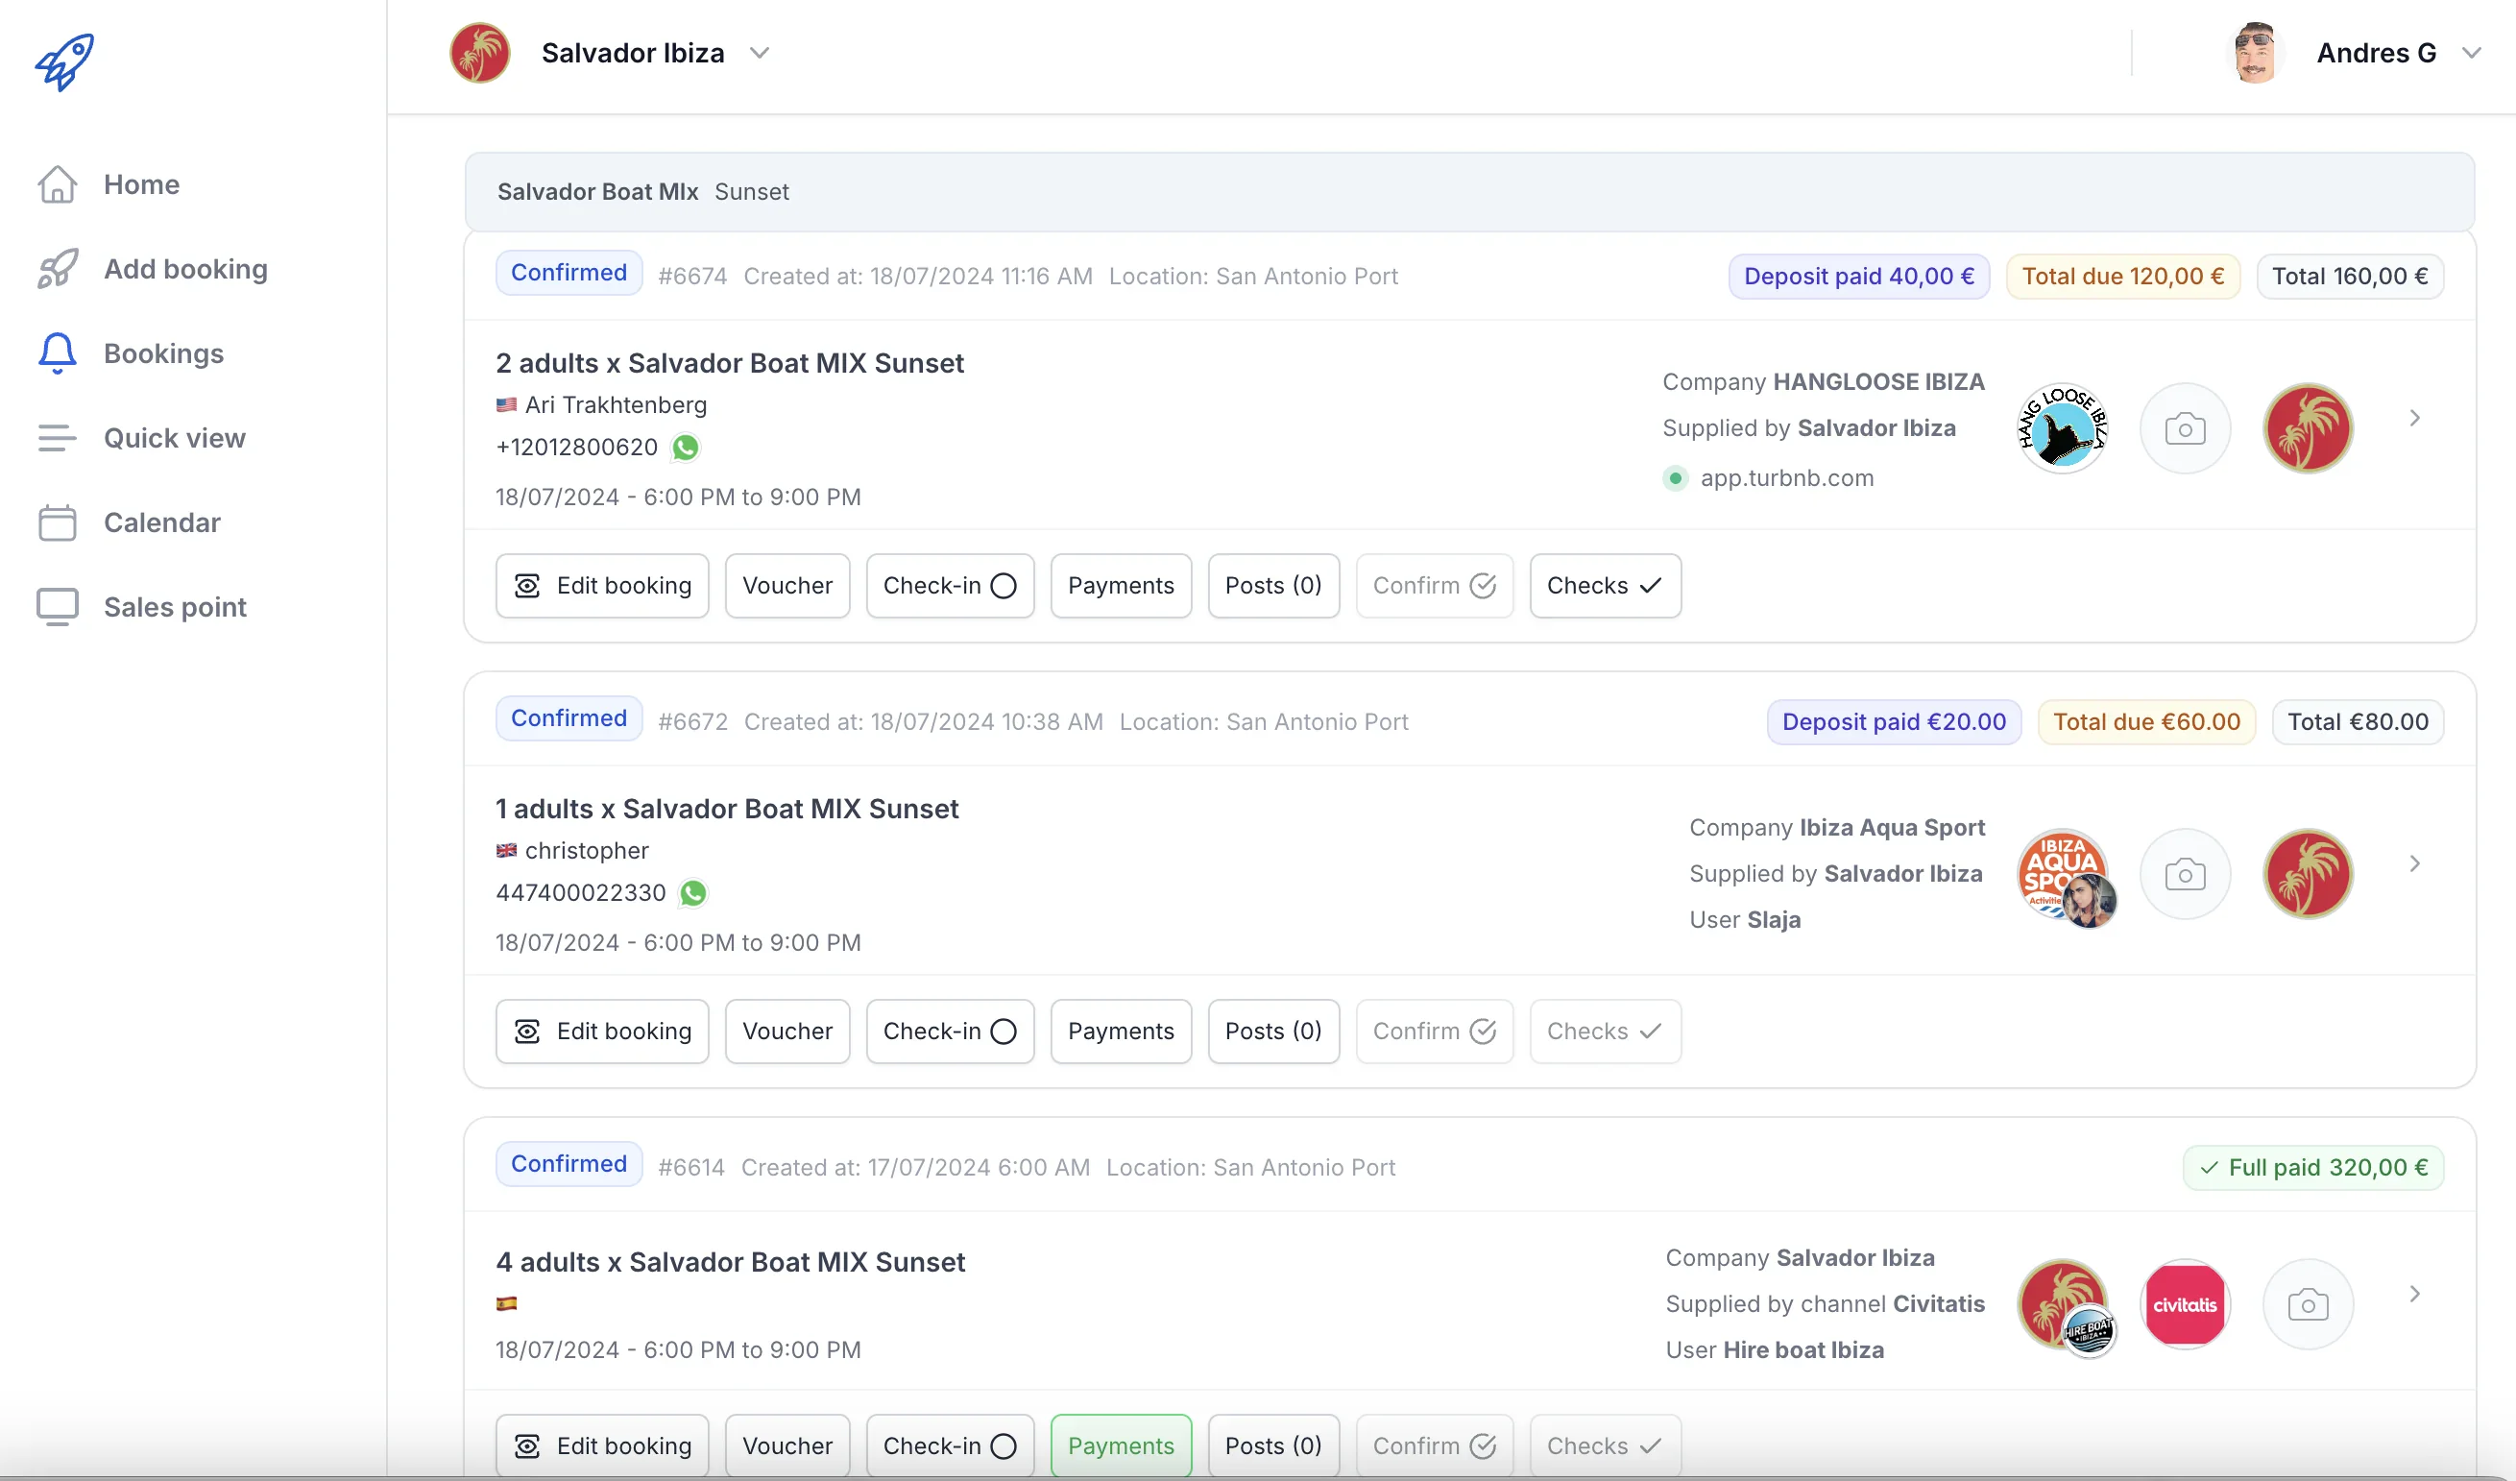Open WhatsApp chat for Ari Trakhtenberg
This screenshot has height=1481, width=2516.
point(685,448)
